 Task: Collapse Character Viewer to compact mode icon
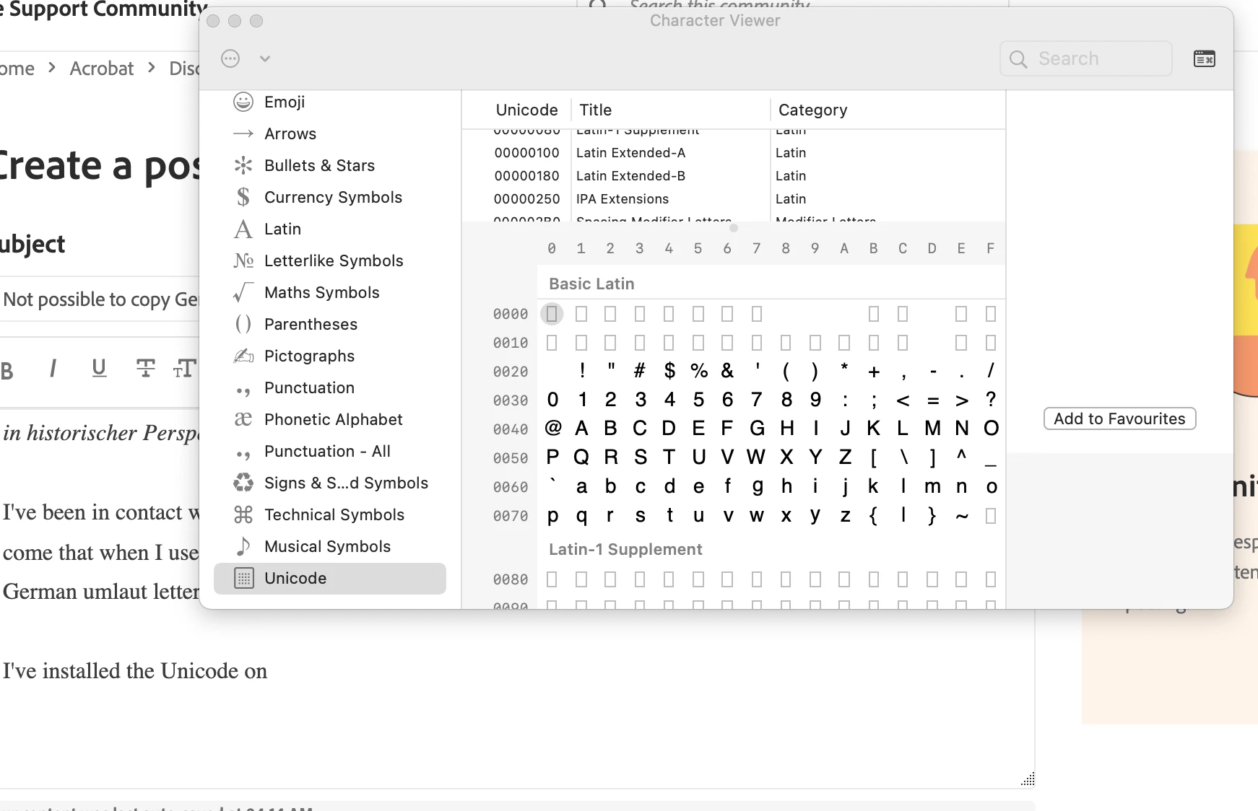pyautogui.click(x=1205, y=58)
